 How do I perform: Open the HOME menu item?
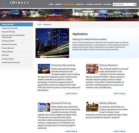click(x=51, y=4)
